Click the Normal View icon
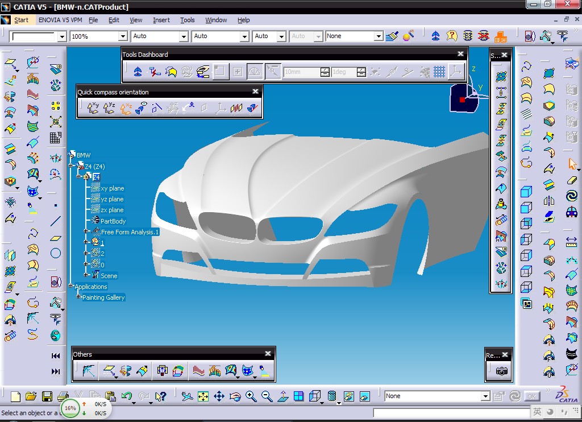This screenshot has width=582, height=422. pos(283,396)
